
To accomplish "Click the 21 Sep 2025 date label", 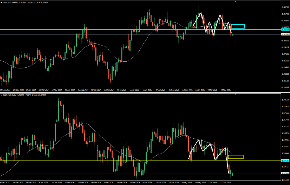I will click(x=174, y=90).
